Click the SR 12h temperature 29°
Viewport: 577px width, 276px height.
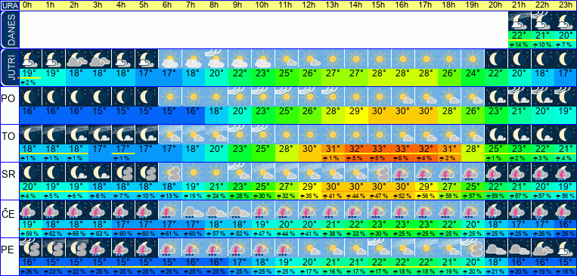pyautogui.click(x=309, y=187)
